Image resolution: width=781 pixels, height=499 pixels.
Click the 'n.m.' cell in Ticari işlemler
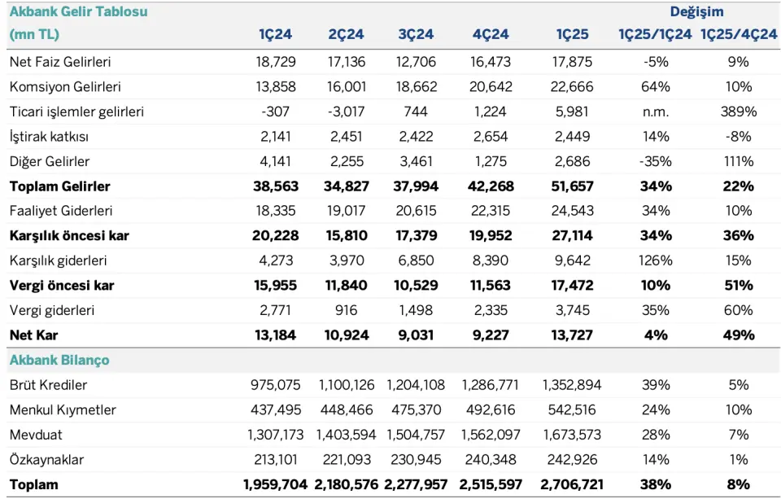point(656,112)
